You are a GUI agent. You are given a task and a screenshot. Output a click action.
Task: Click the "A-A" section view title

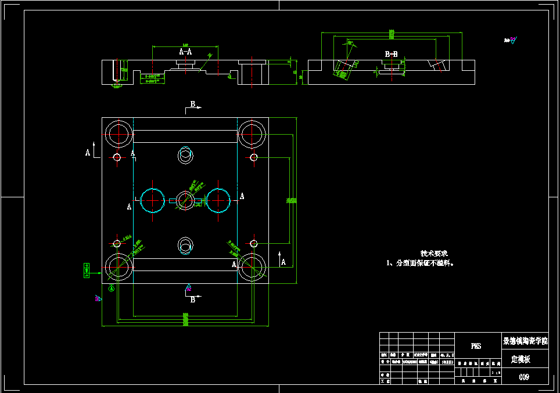point(185,52)
